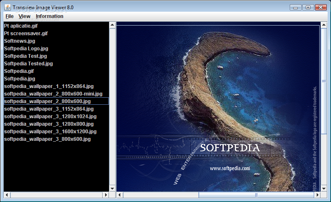Select softpedia_wallpaper_3_1152x864.jpg

click(56, 109)
